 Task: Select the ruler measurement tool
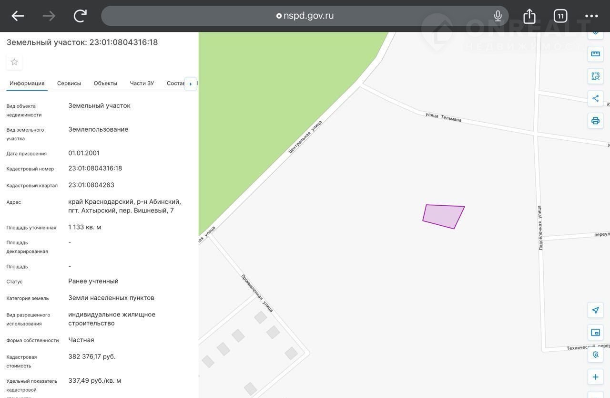(x=595, y=54)
